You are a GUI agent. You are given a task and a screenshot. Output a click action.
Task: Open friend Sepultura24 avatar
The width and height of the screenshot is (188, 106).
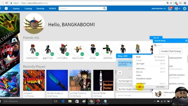coord(78,49)
